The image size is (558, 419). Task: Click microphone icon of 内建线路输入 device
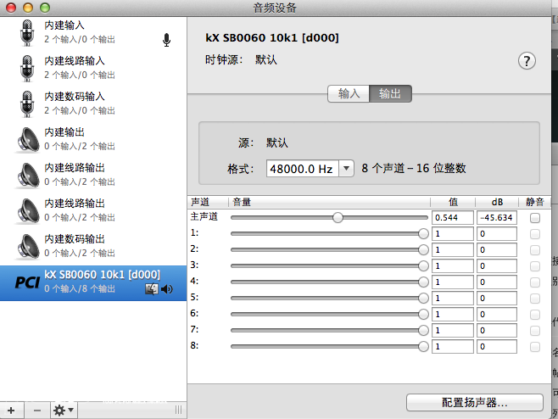tap(27, 69)
